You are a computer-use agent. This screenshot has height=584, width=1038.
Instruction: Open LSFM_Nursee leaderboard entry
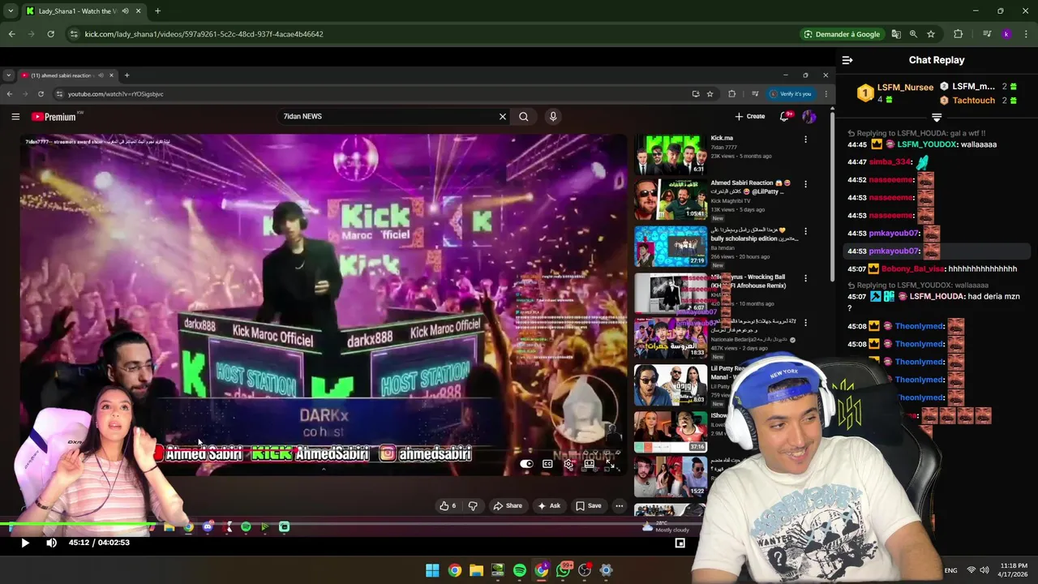tap(896, 93)
